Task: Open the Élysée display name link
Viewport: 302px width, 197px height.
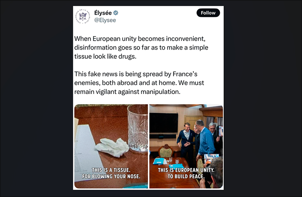Action: [103, 13]
